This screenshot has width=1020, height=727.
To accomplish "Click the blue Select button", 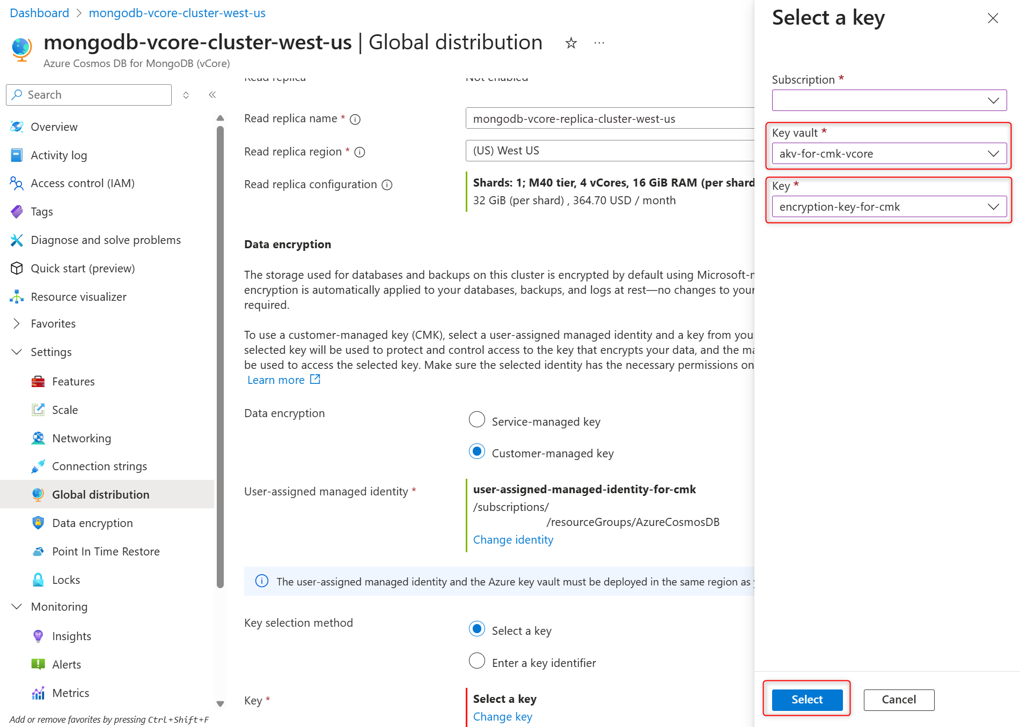I will pyautogui.click(x=807, y=700).
